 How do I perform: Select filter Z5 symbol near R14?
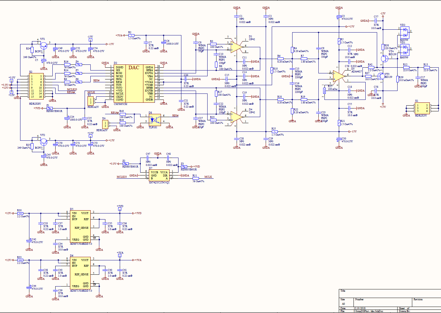(79, 73)
